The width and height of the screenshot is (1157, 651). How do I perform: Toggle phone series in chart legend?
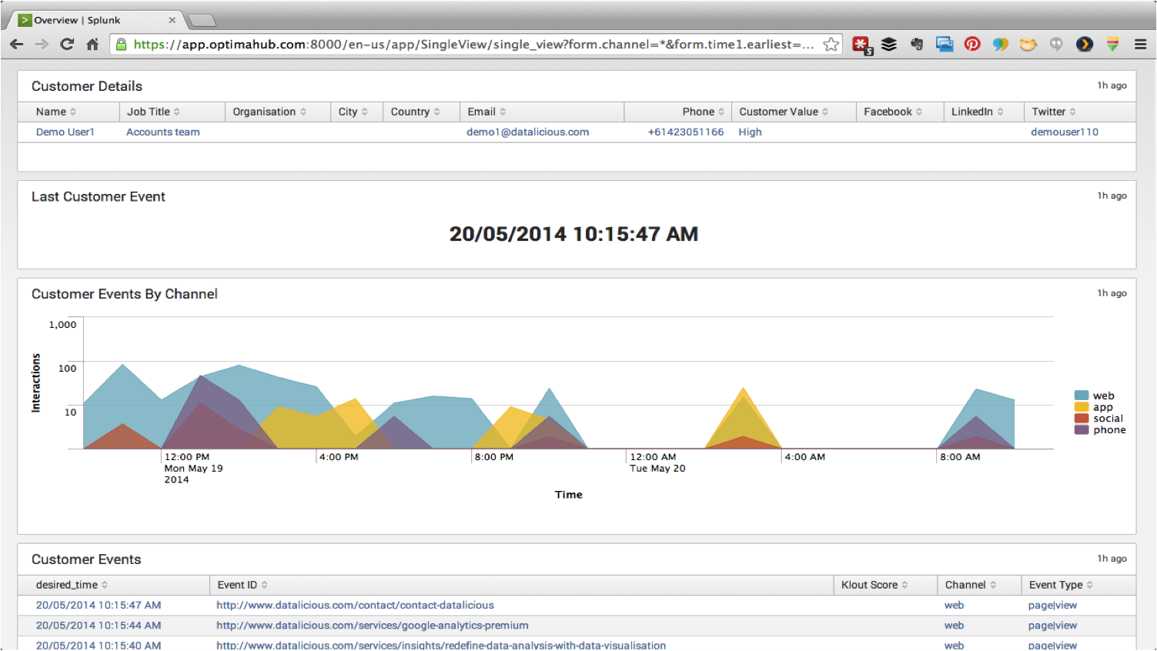(x=1100, y=430)
